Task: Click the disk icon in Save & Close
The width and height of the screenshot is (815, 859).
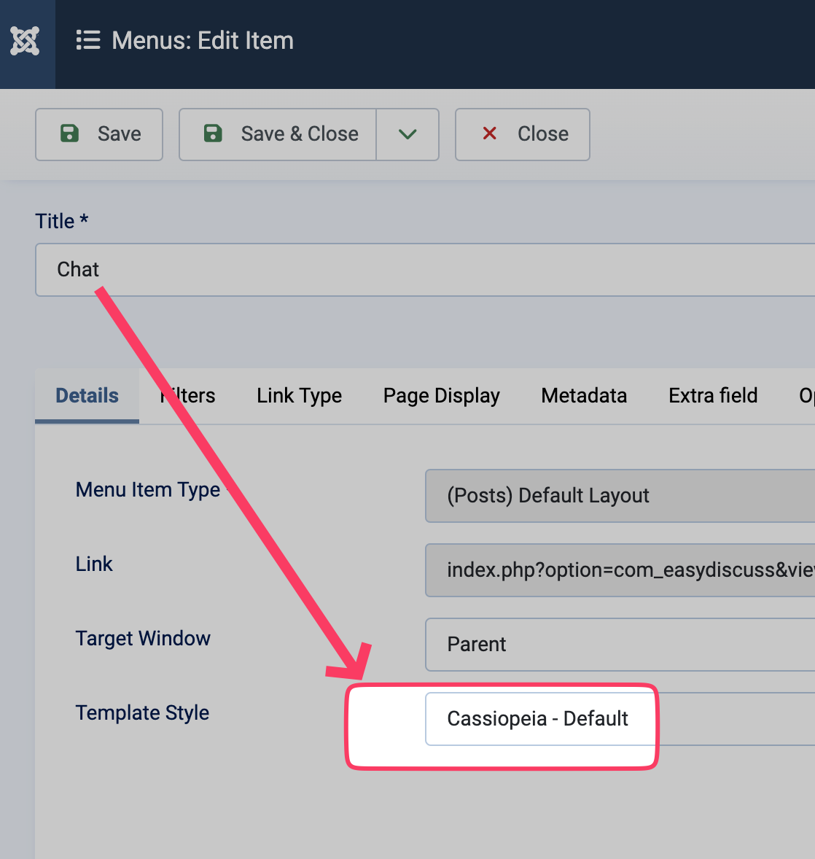Action: pos(213,133)
